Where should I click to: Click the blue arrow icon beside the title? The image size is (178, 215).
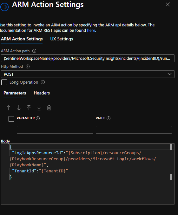[4, 7]
